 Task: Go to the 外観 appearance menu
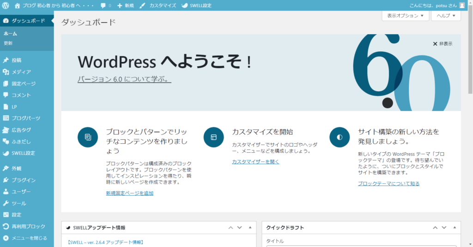pos(16,168)
